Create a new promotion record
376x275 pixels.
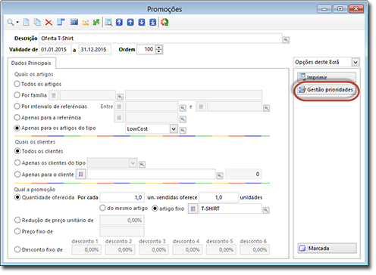pos(26,22)
